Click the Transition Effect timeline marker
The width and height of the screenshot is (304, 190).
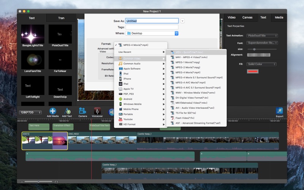(x=63, y=127)
